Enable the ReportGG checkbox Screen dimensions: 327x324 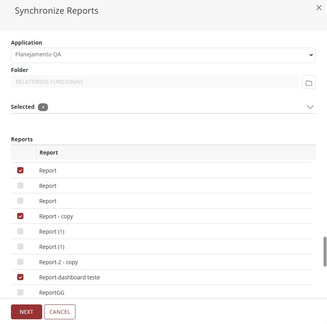point(20,292)
